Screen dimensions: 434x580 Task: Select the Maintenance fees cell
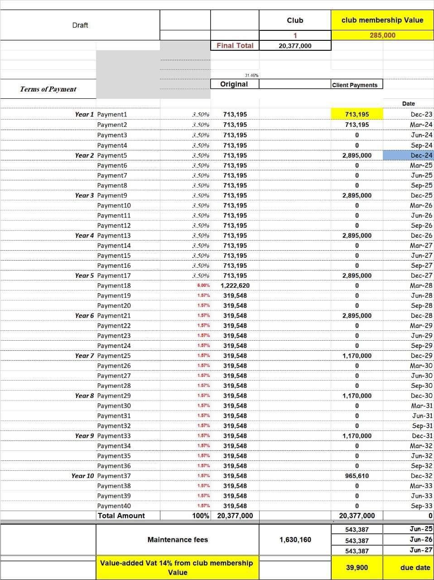click(x=178, y=540)
